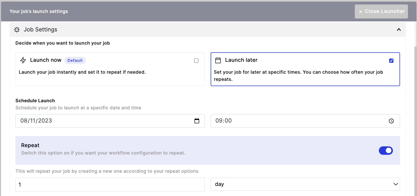This screenshot has width=417, height=196.
Task: Open the repeat interval unit dropdown showing day
Action: (305, 184)
